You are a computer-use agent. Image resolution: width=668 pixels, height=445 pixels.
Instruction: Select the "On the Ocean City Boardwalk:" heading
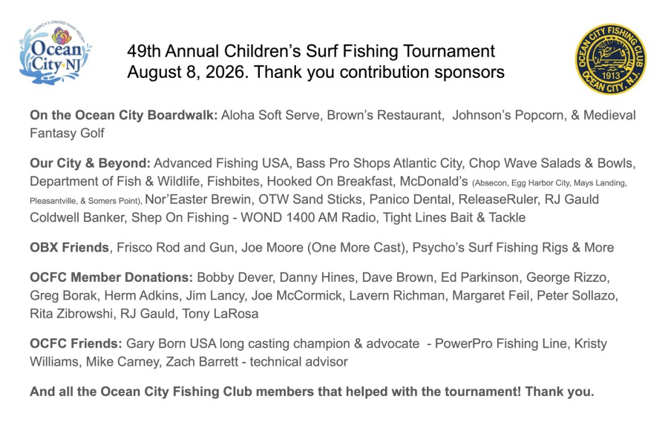tap(123, 115)
